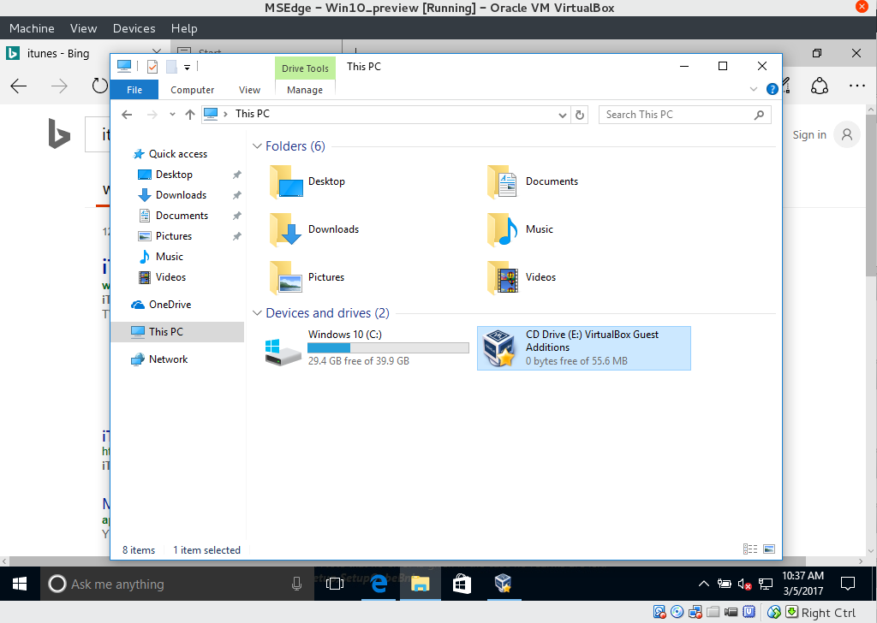Open Task View on the taskbar
This screenshot has width=877, height=623.
[x=335, y=584]
